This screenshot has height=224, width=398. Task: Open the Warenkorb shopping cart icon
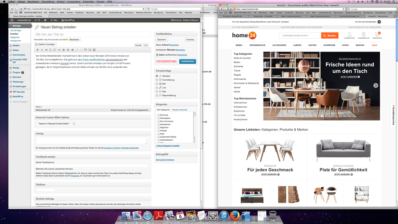(377, 35)
